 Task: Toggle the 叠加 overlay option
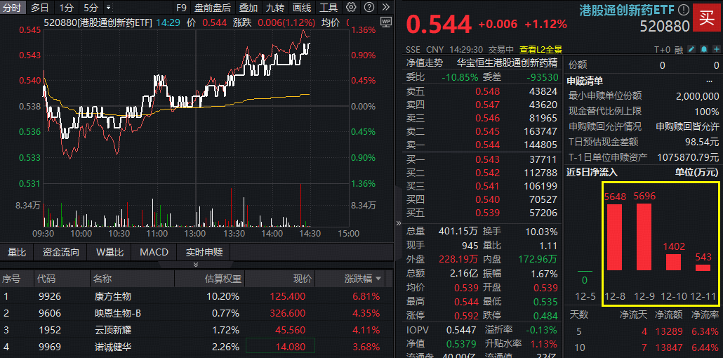tap(248, 8)
